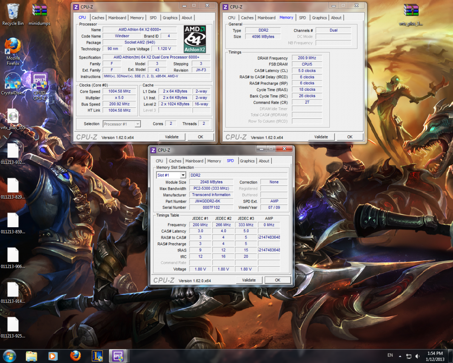Click the PC2-5300 (333 MHz) bandwidth value

point(211,188)
